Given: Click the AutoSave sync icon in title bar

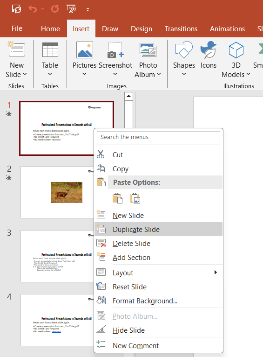Looking at the screenshot, I should (x=17, y=9).
